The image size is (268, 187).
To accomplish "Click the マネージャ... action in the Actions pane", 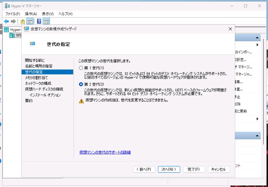I will [x=243, y=74].
